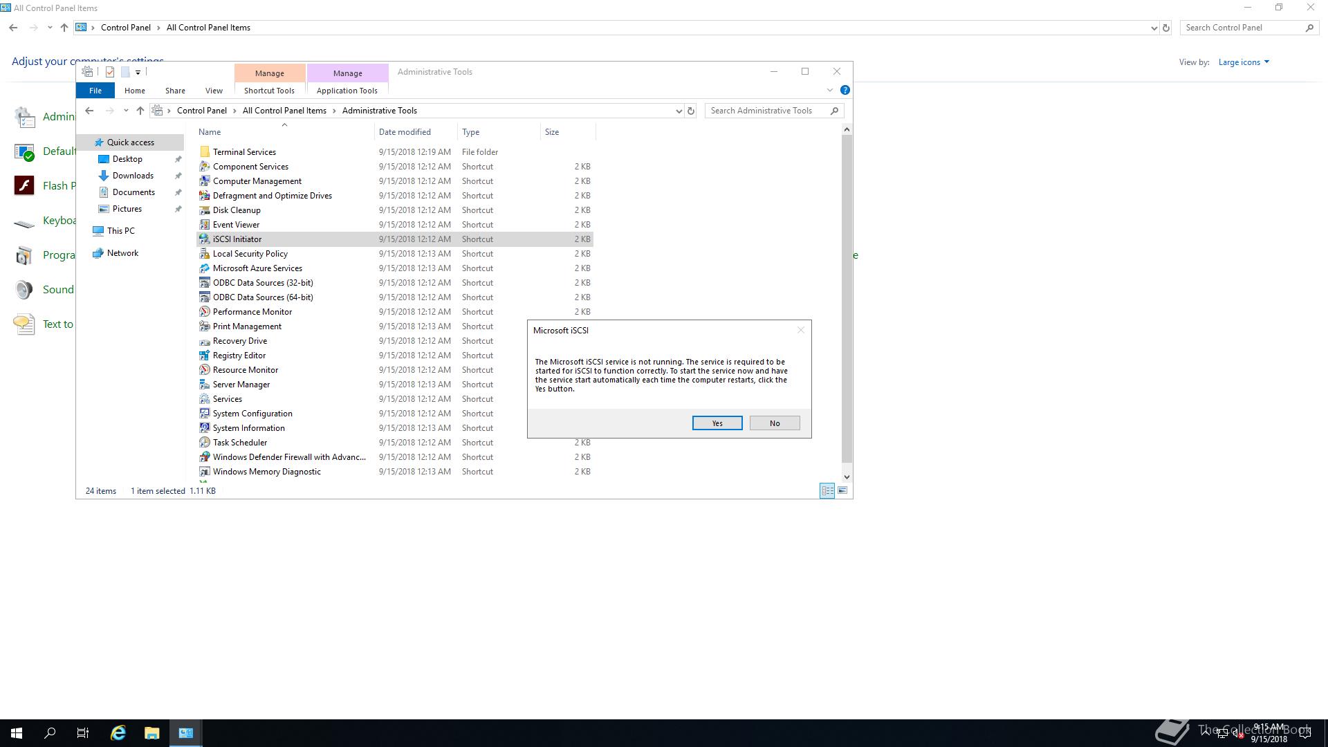Open the Home ribbon tab
Viewport: 1328px width, 747px height.
(x=135, y=91)
